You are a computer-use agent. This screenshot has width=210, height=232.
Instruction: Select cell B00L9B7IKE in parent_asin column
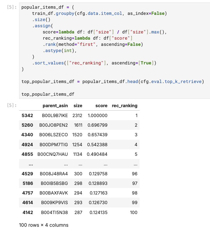[55, 116]
